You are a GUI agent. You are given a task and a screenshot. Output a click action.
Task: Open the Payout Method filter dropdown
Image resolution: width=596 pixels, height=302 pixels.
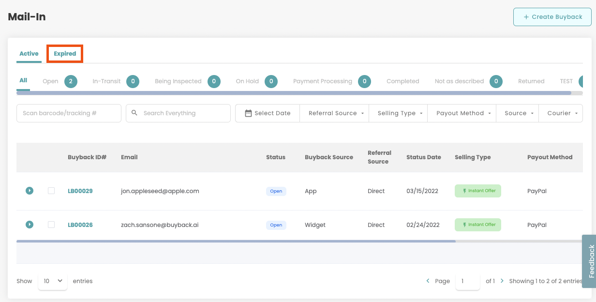(462, 113)
